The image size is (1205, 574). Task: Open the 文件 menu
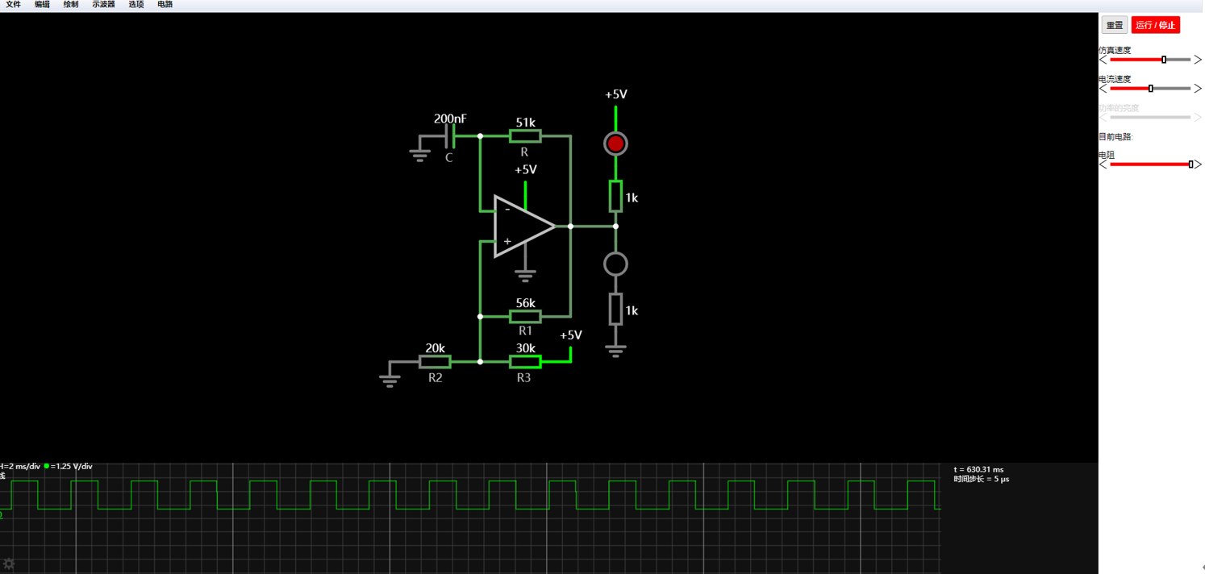point(14,5)
